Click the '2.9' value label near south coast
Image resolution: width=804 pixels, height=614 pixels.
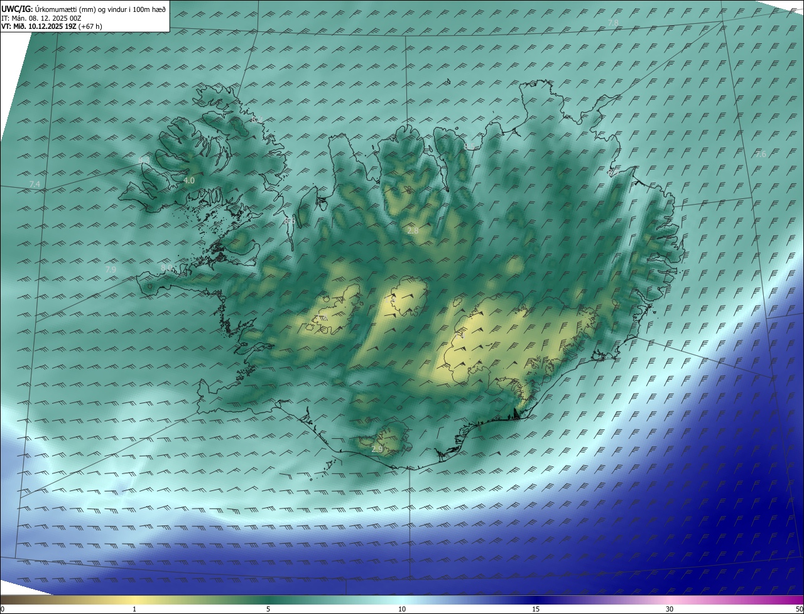377,450
